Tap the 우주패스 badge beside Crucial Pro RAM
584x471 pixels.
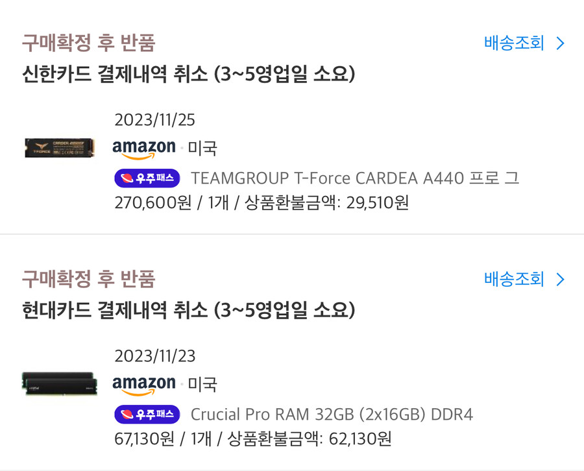(x=147, y=414)
